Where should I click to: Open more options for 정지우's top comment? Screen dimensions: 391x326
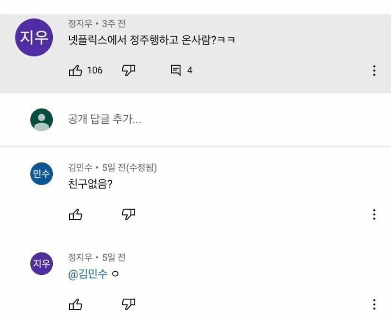[374, 71]
